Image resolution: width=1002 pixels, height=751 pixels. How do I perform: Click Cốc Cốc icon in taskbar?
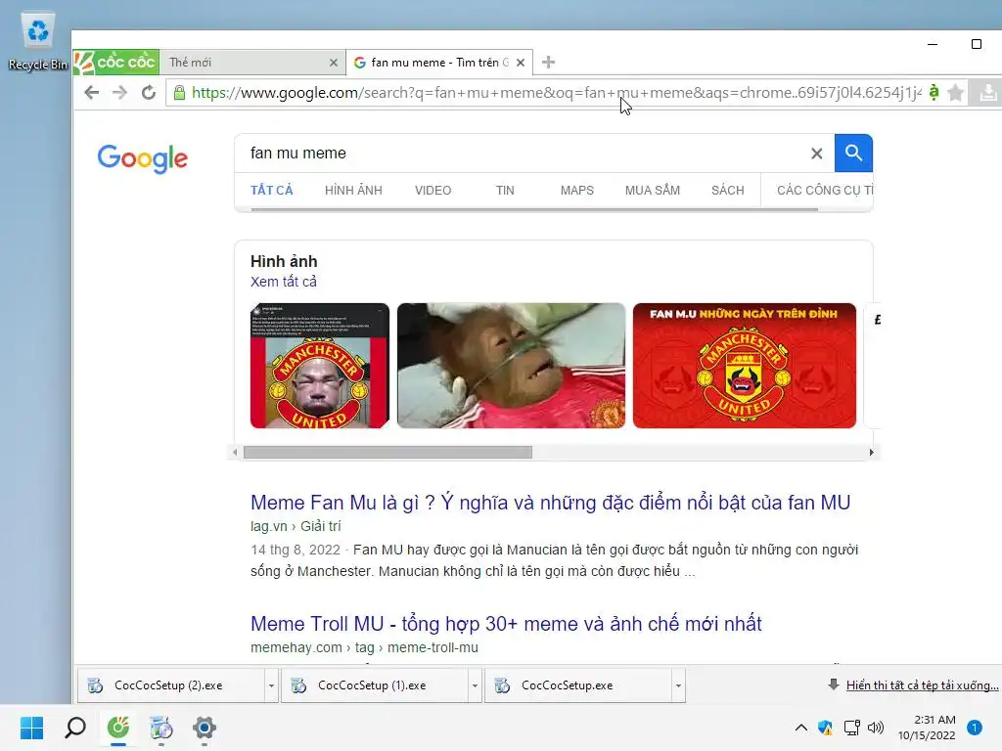point(118,728)
